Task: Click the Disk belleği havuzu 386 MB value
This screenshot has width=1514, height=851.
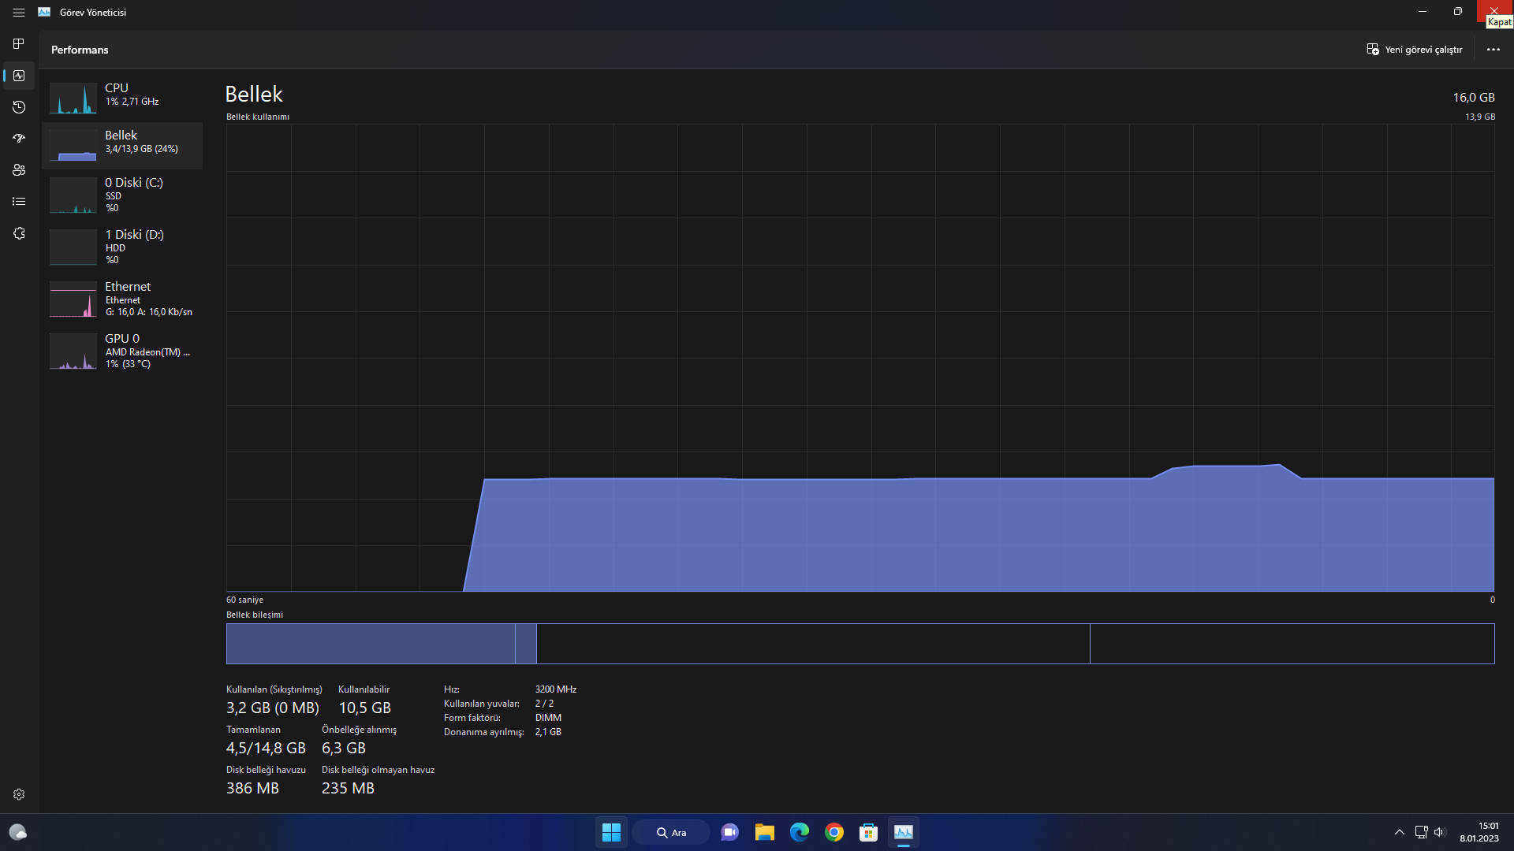Action: 252,788
